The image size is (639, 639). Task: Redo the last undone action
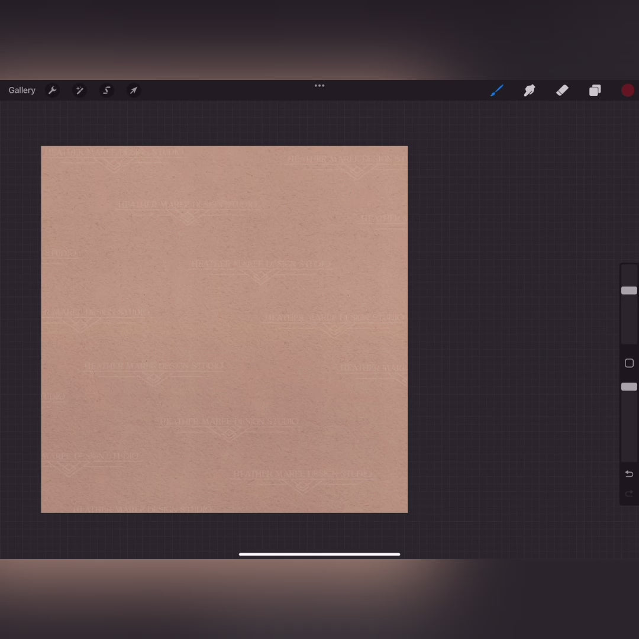629,493
